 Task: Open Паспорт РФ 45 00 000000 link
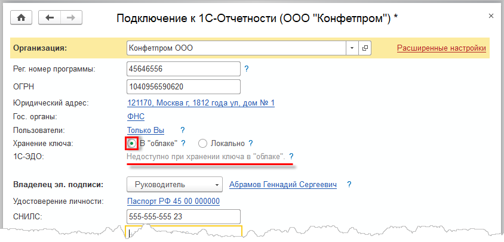(x=174, y=201)
